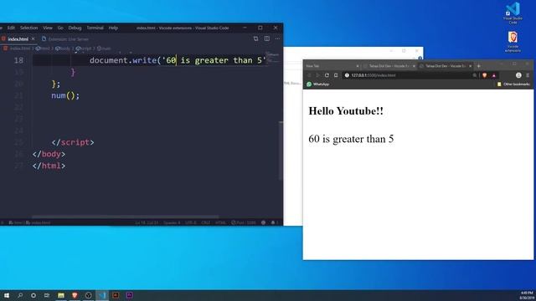Select the body breadcrumb item

click(x=63, y=48)
